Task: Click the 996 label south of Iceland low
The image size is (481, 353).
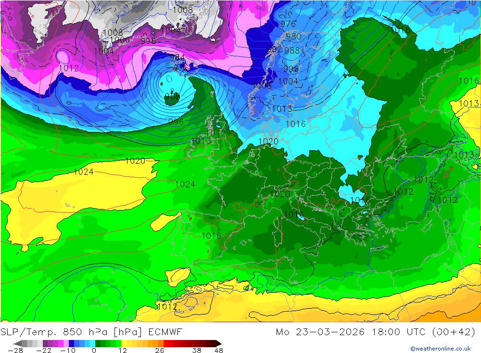Action: 176,122
